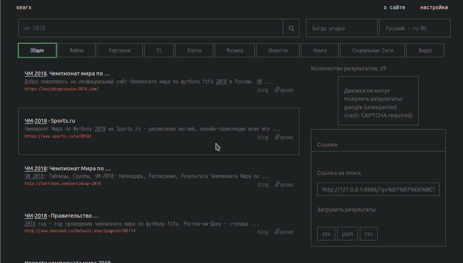Download results as json
The height and width of the screenshot is (263, 463).
point(348,234)
